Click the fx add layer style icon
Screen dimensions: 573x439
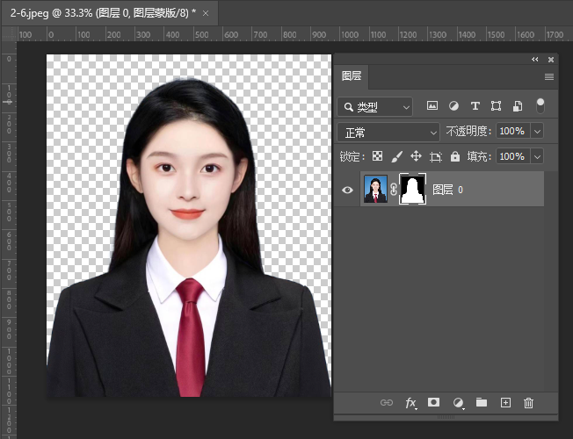(410, 402)
